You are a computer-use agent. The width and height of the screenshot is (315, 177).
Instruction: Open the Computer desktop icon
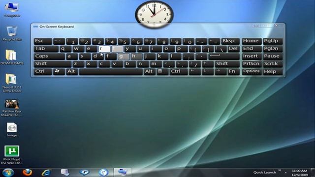click(12, 9)
